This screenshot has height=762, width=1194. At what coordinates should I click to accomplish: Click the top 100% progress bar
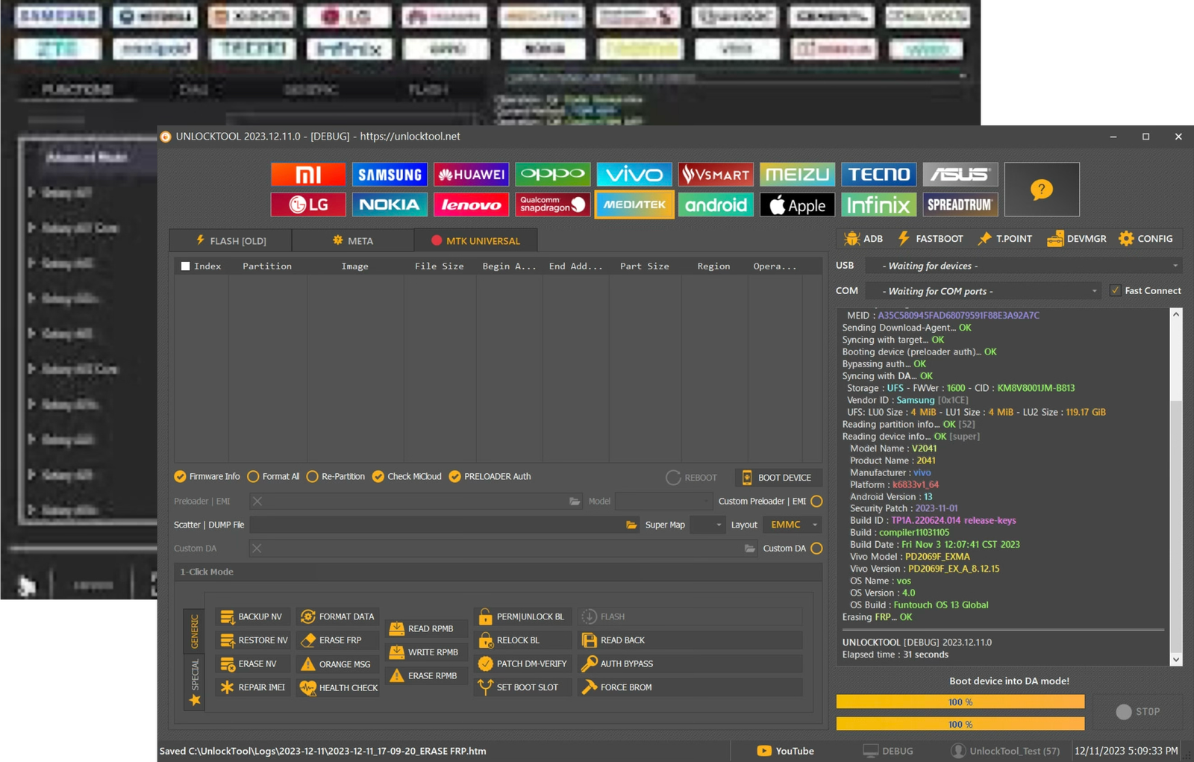tap(960, 702)
